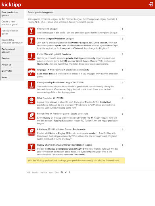Select Create a new prediction game
This screenshot has width=155, height=206.
click(12, 23)
